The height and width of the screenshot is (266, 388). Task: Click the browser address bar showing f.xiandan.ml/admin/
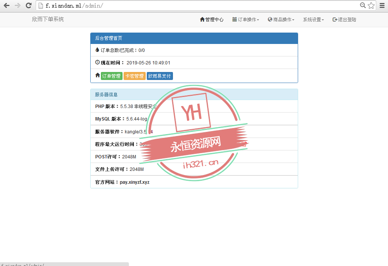[114, 5]
